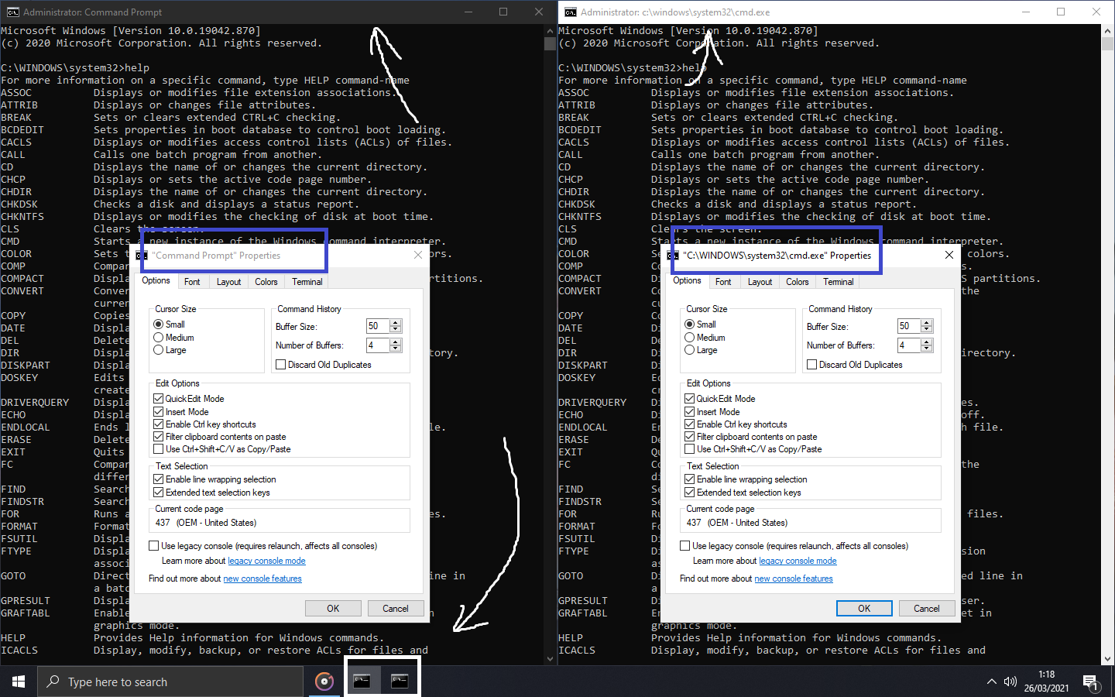Decrease Number of Buffers in right dialog
The image size is (1115, 697).
click(x=927, y=348)
